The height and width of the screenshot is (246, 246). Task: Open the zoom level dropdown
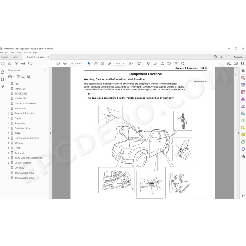123,63
